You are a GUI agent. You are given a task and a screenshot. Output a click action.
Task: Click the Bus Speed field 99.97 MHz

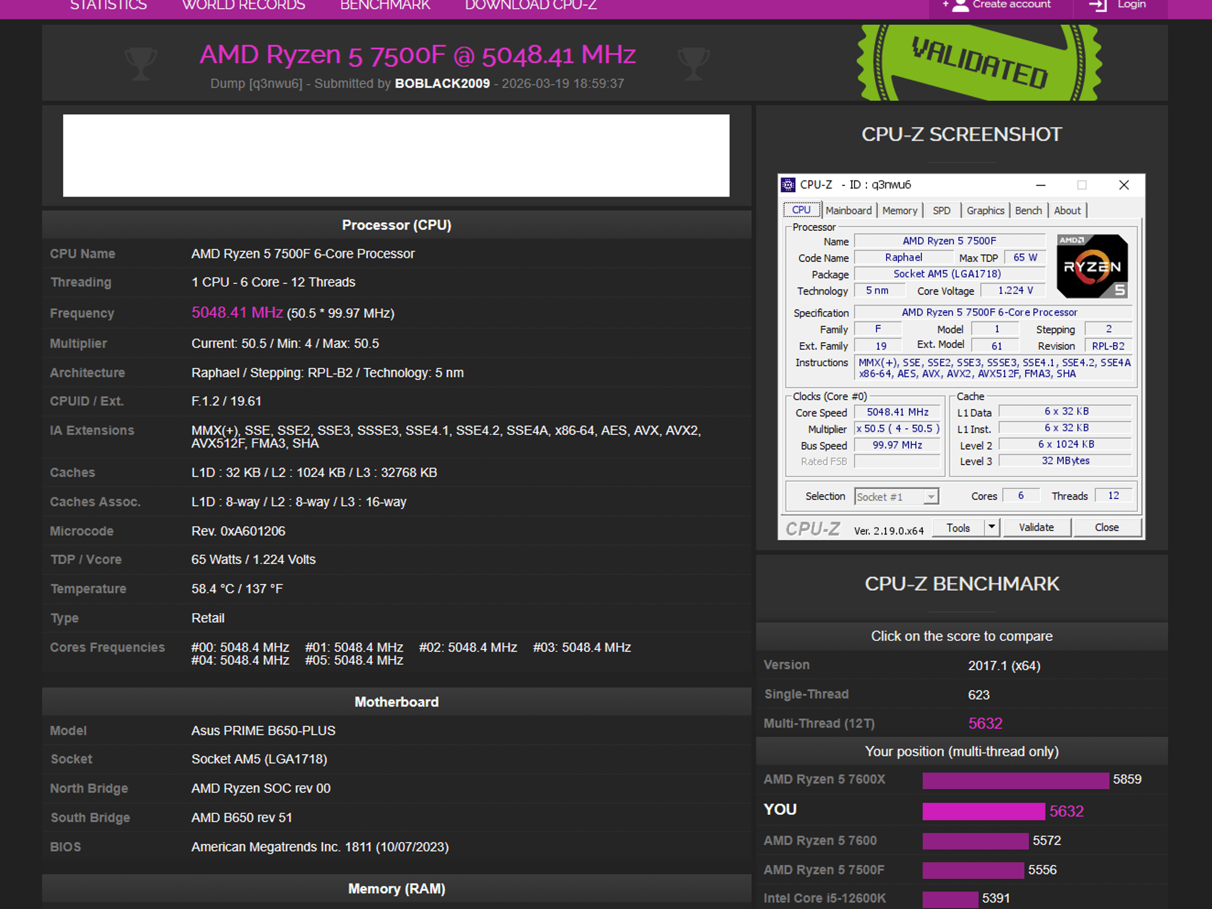click(x=897, y=445)
